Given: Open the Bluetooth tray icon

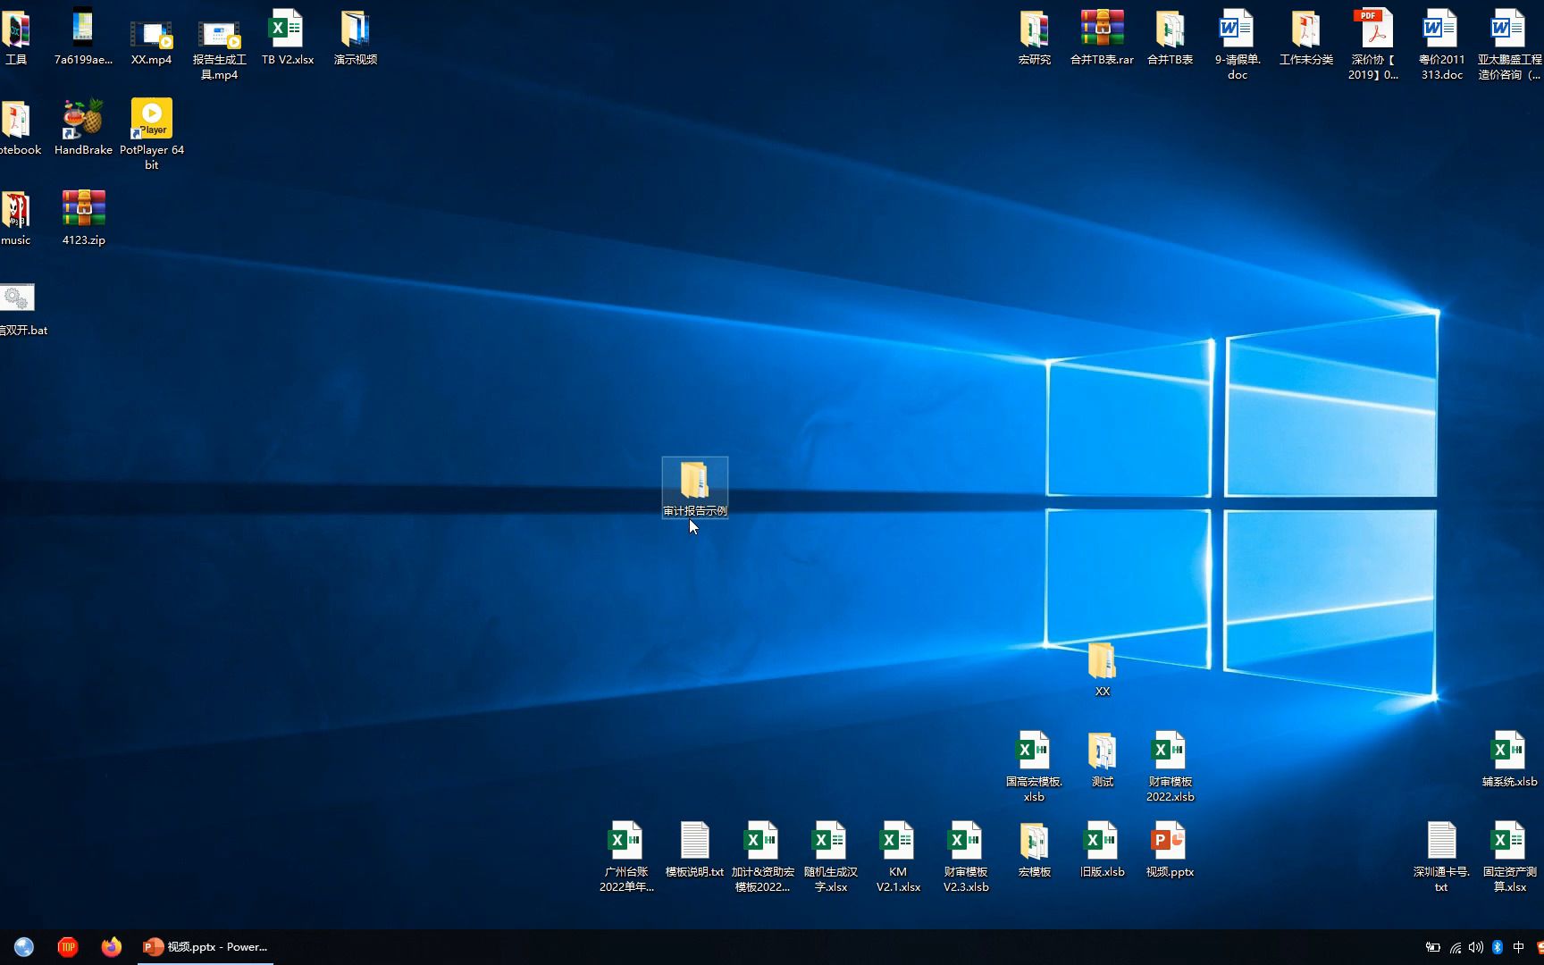Looking at the screenshot, I should [1498, 947].
